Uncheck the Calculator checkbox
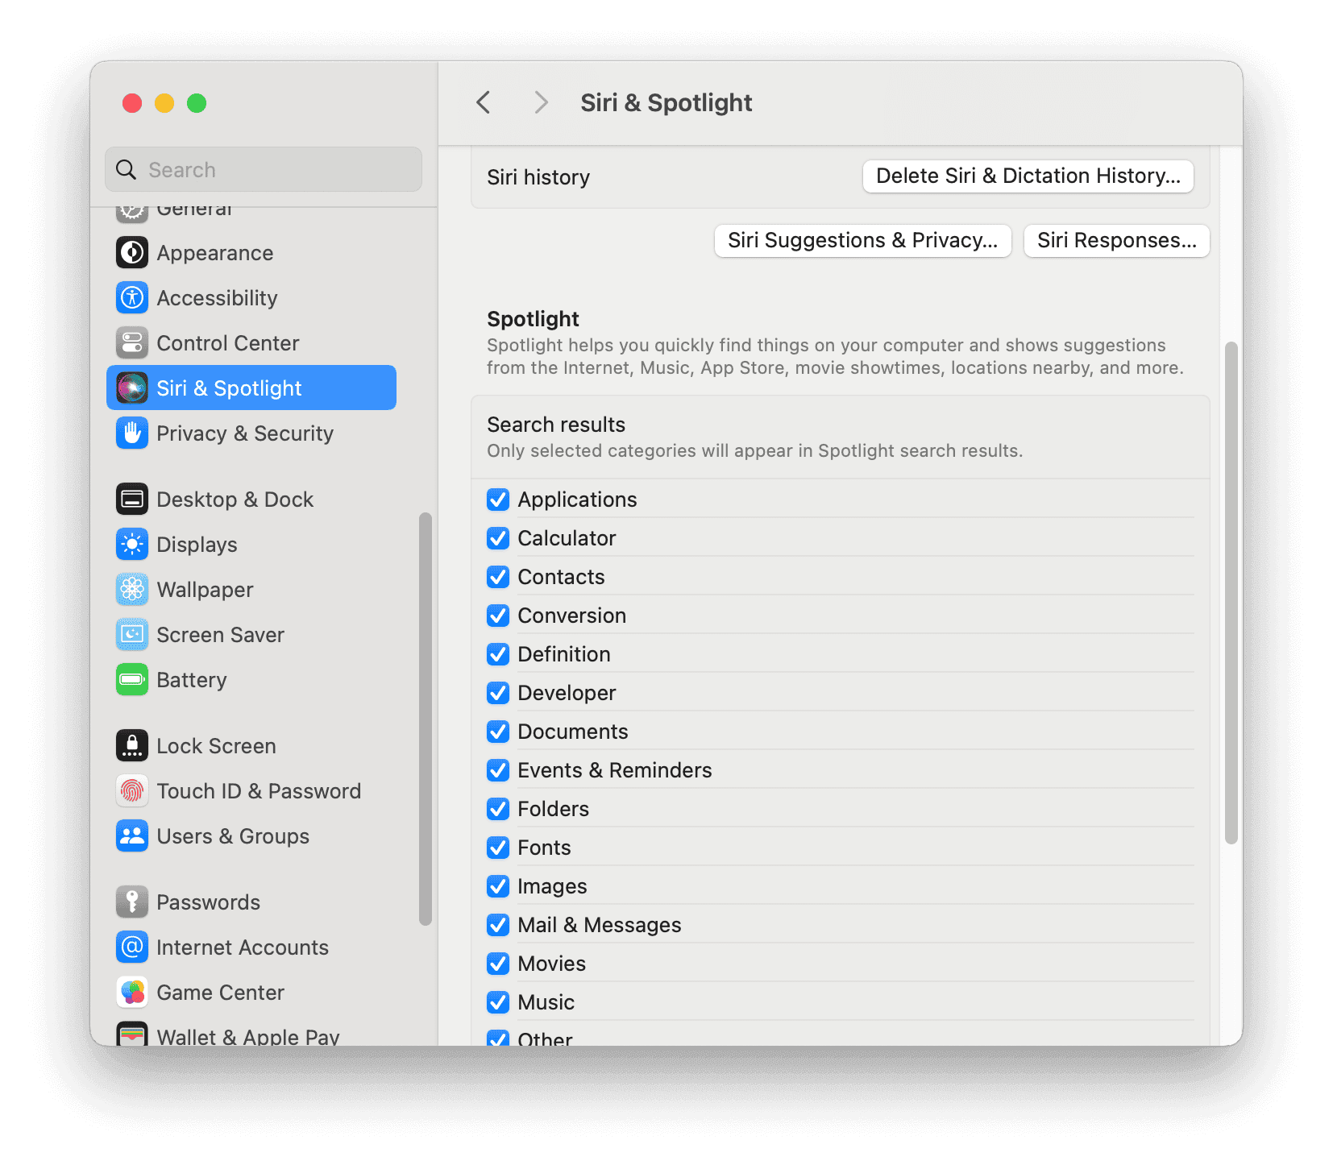Image resolution: width=1333 pixels, height=1165 pixels. [x=498, y=538]
